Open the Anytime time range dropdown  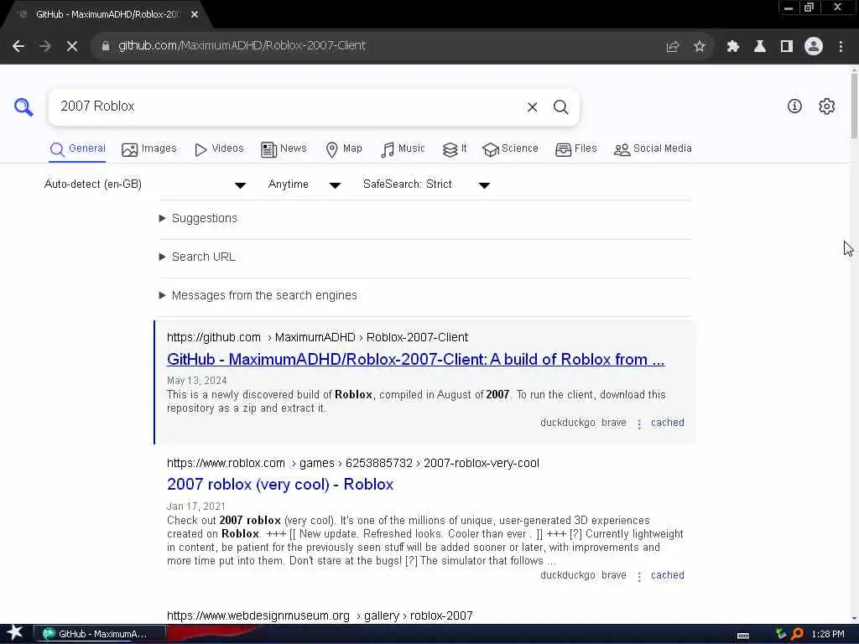pyautogui.click(x=304, y=184)
